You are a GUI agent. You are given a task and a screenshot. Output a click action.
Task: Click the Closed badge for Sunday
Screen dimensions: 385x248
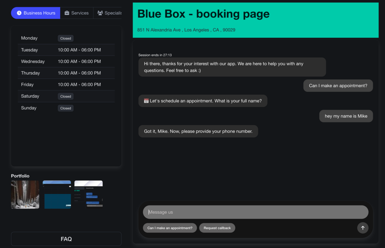(x=65, y=108)
